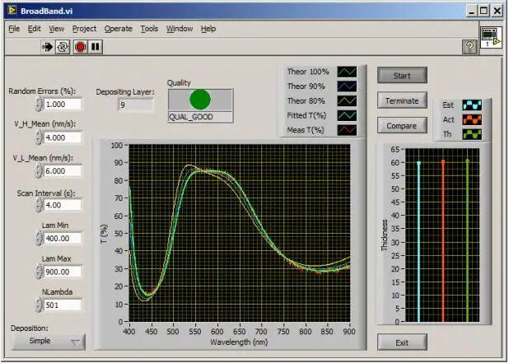Image resolution: width=509 pixels, height=363 pixels.
Task: Open the Operate menu
Action: pos(118,29)
